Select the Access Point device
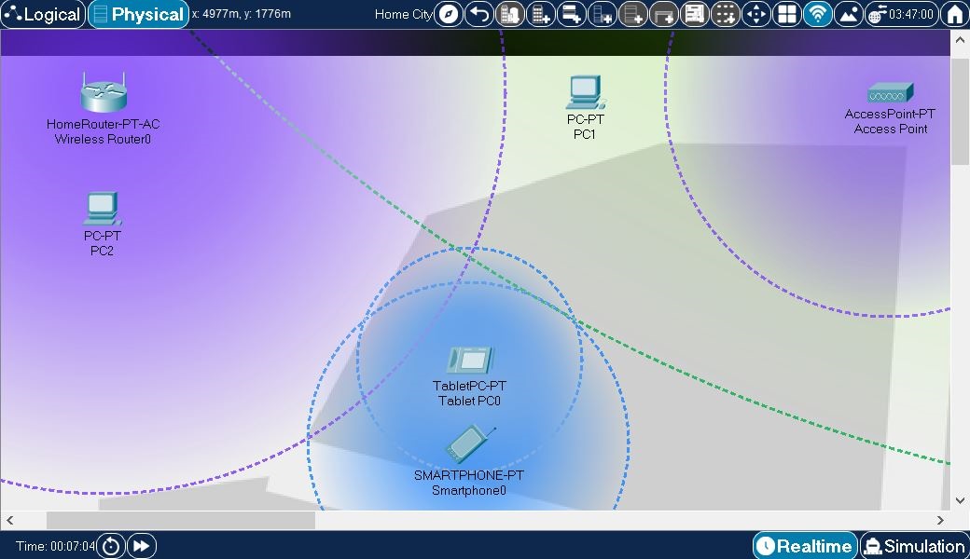Viewport: 970px width, 559px height. (890, 92)
